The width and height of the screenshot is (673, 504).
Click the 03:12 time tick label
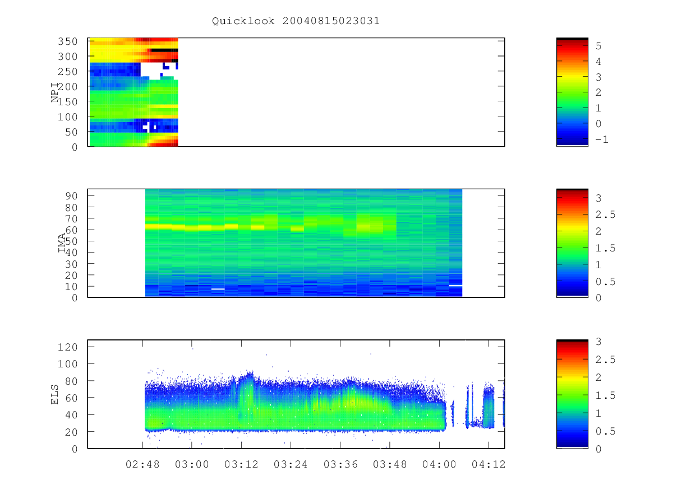241,464
